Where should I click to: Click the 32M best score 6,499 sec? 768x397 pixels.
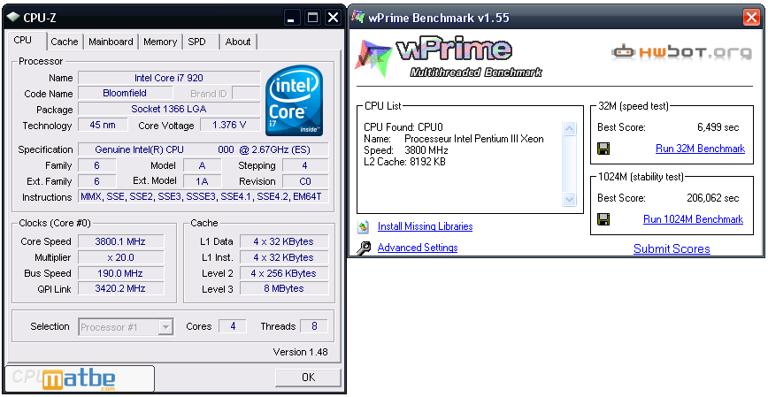click(718, 127)
